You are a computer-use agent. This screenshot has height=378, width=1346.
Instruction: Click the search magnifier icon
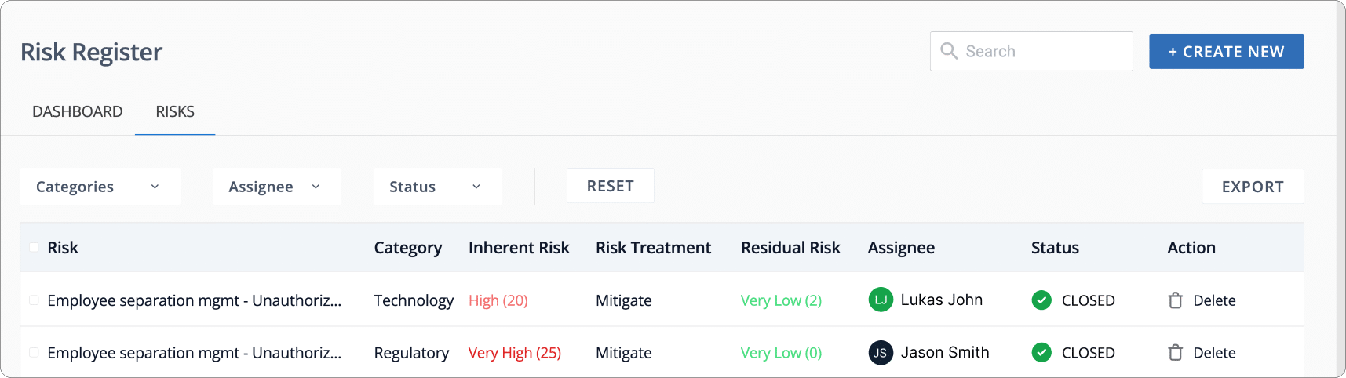pos(949,51)
